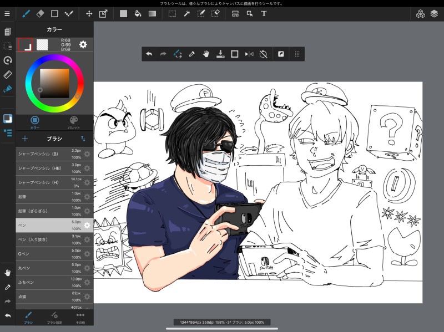444x332 pixels.
Task: Pick the eyedropper in floating toolbar
Action: click(191, 54)
